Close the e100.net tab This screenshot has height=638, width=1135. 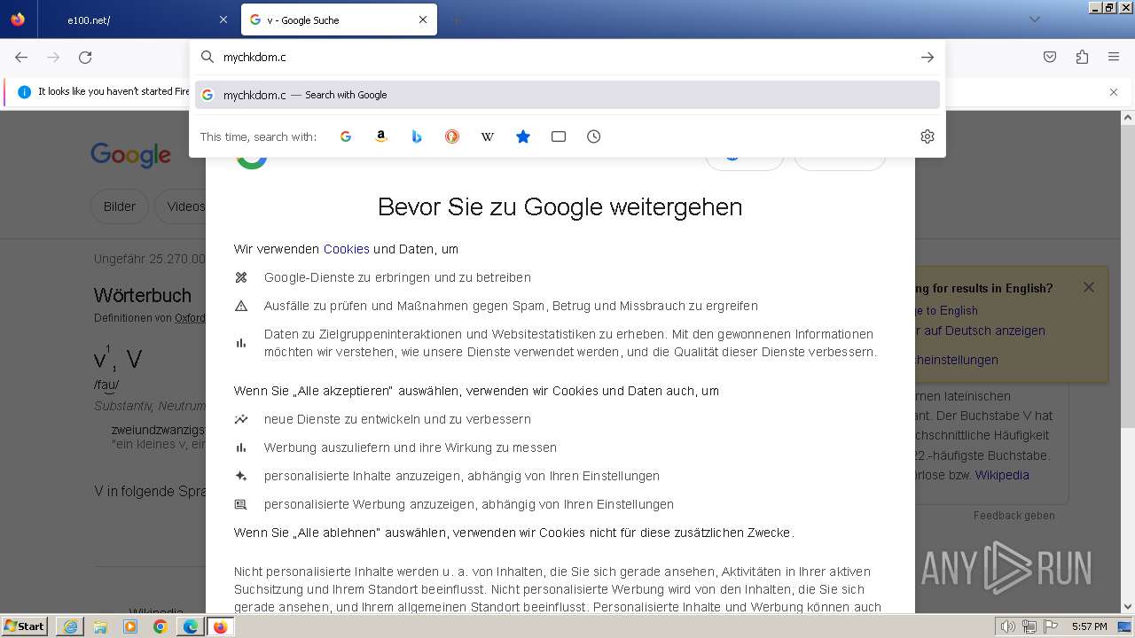click(x=223, y=19)
